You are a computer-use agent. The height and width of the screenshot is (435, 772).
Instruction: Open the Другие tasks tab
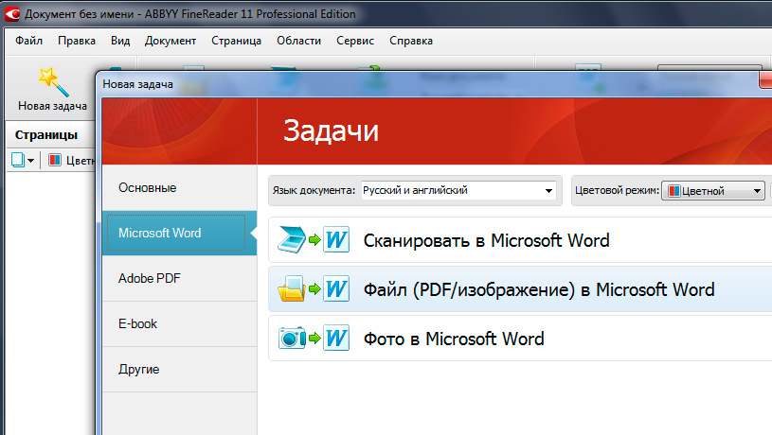pos(139,368)
